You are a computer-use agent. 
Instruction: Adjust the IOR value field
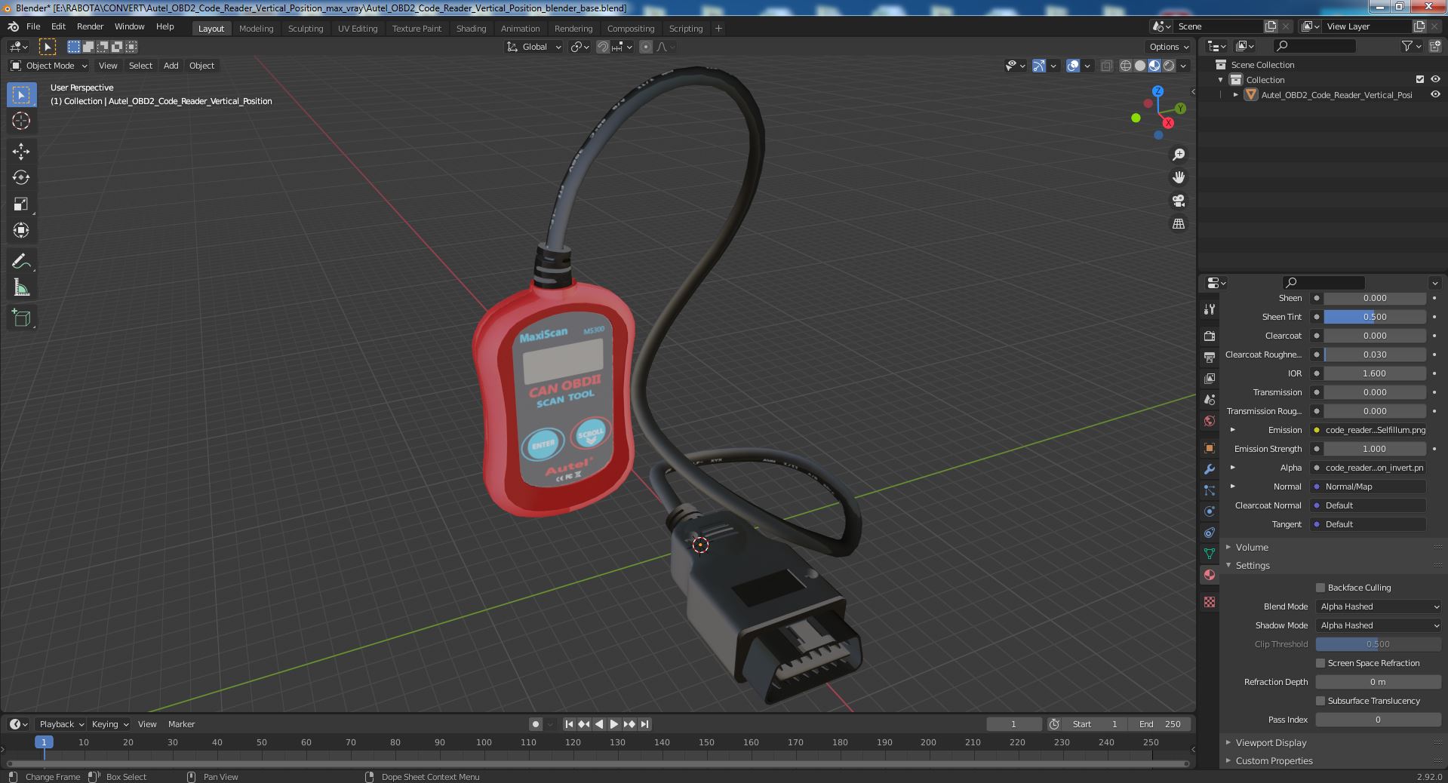click(1375, 373)
